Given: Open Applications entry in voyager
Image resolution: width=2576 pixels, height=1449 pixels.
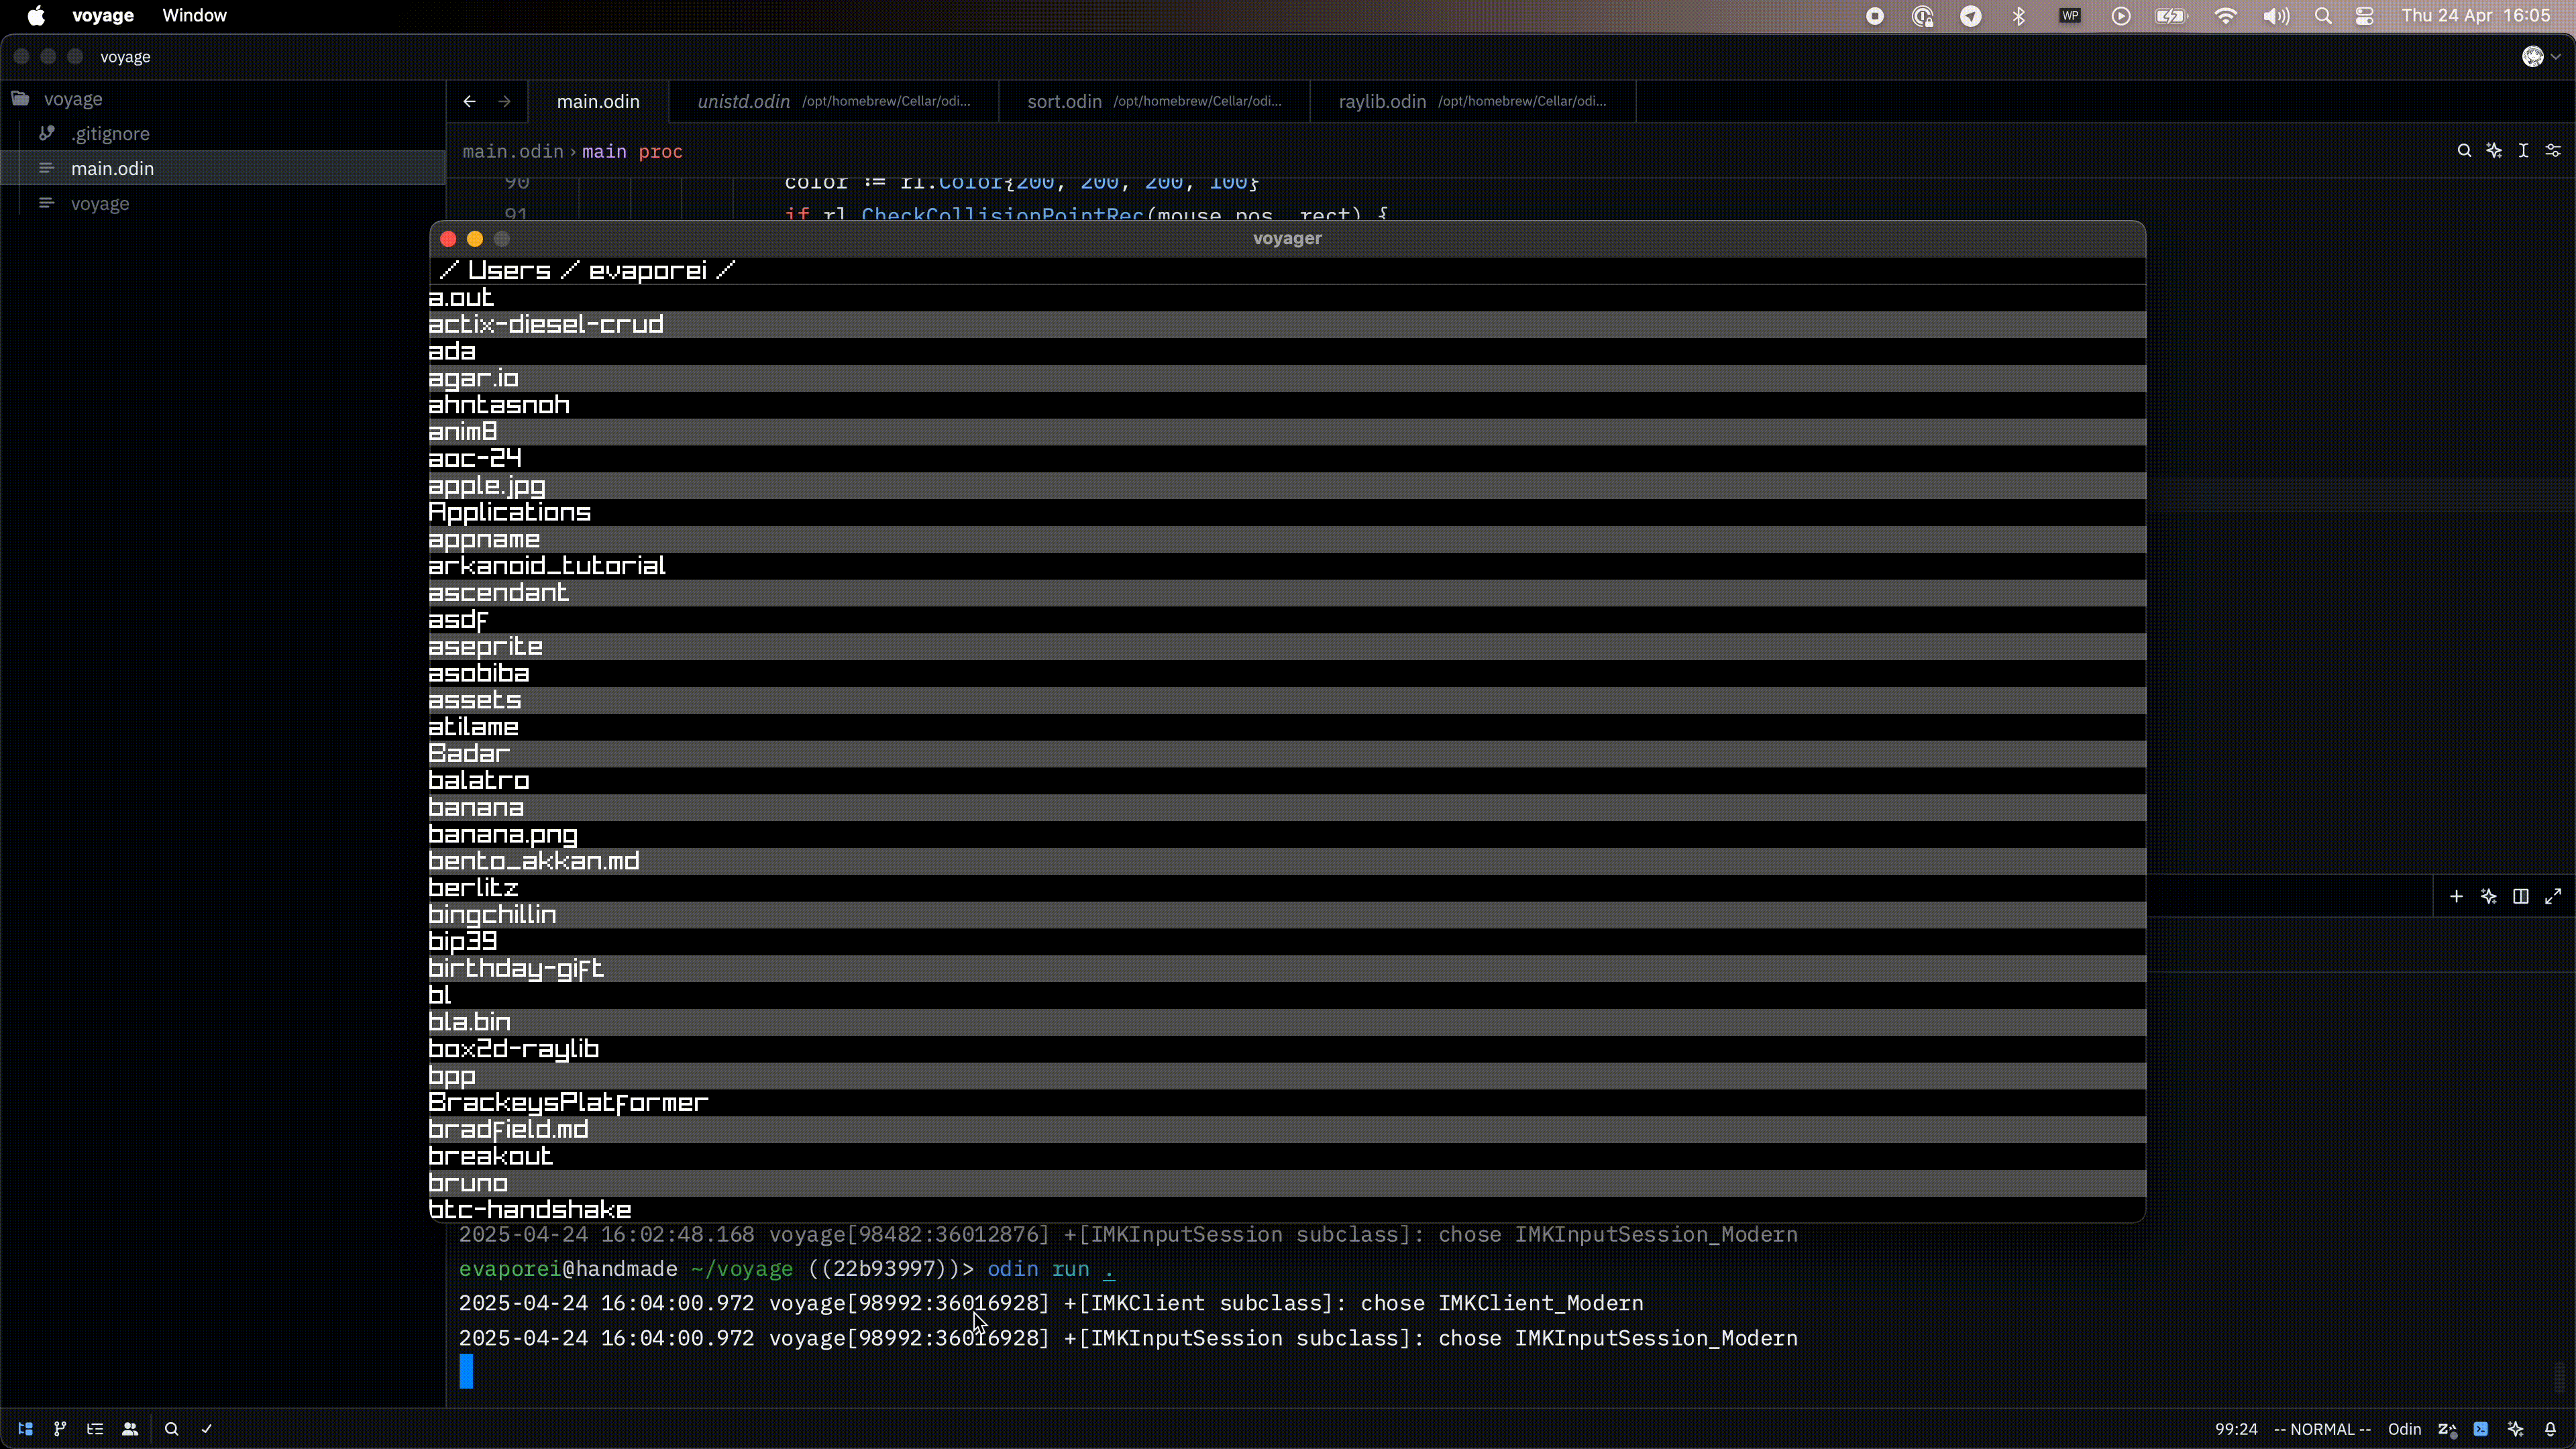Looking at the screenshot, I should 1287,513.
